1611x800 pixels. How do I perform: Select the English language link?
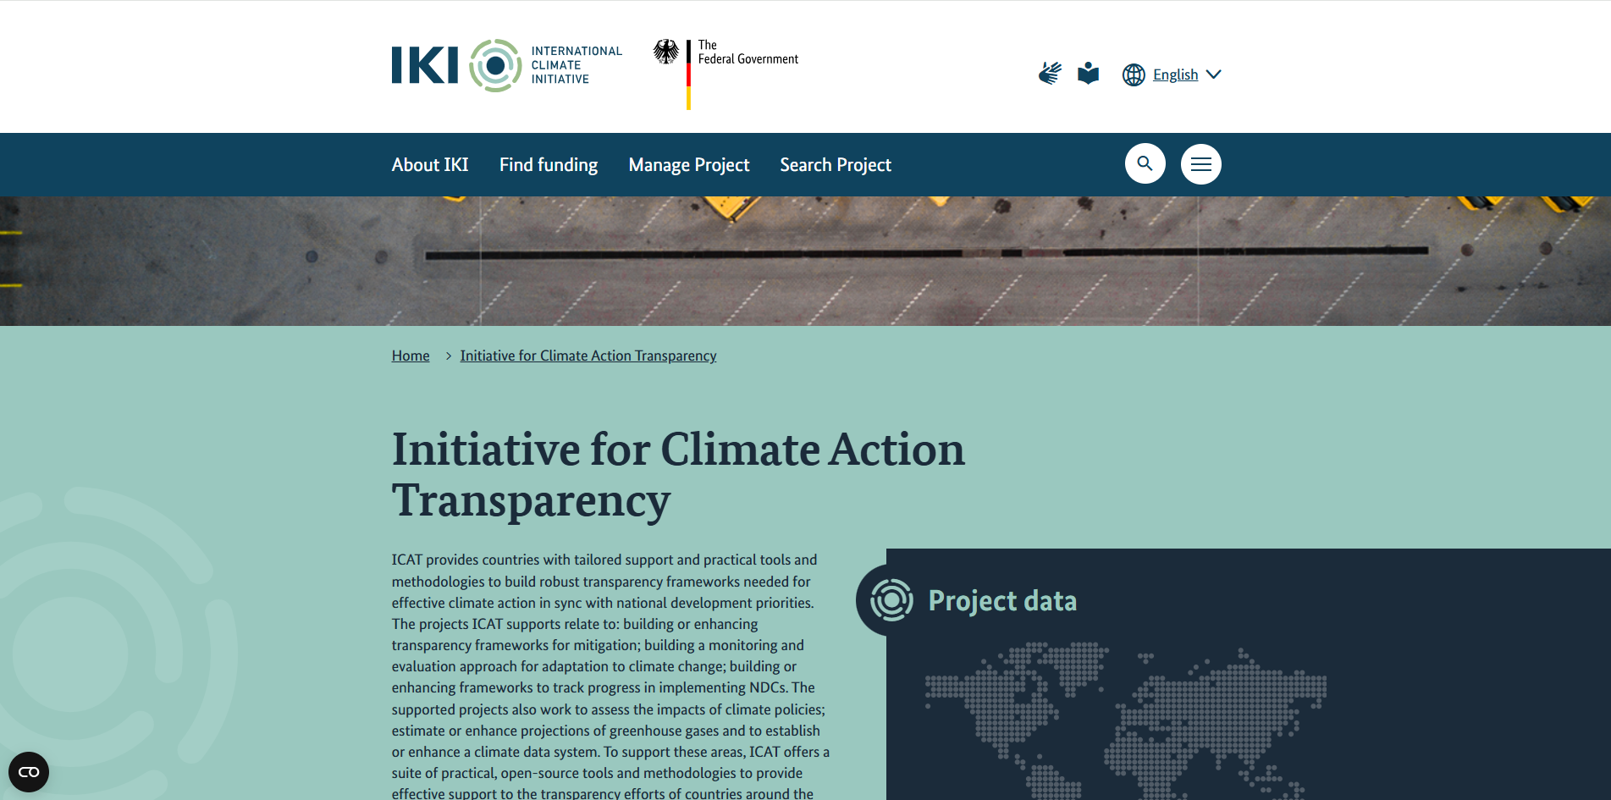point(1175,74)
